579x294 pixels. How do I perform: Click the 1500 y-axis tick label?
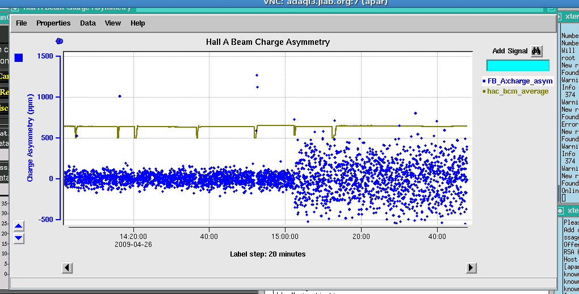(x=45, y=56)
